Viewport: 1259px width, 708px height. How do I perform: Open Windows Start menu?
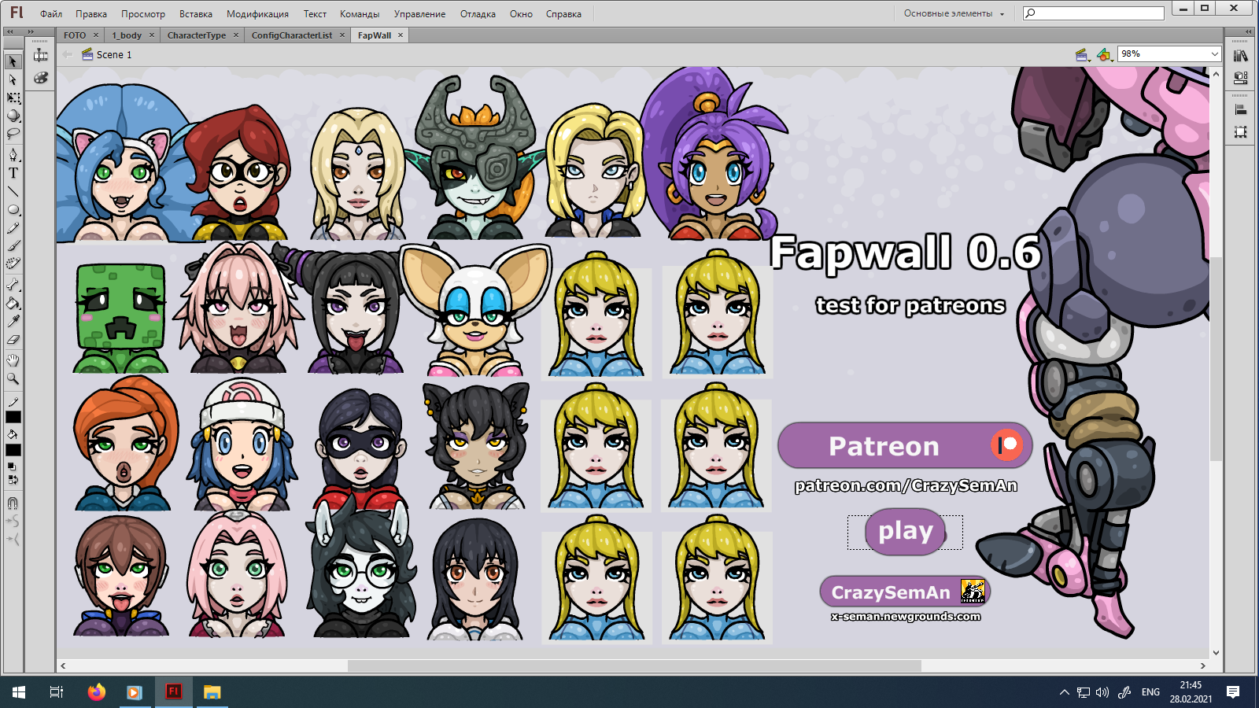pos(19,692)
